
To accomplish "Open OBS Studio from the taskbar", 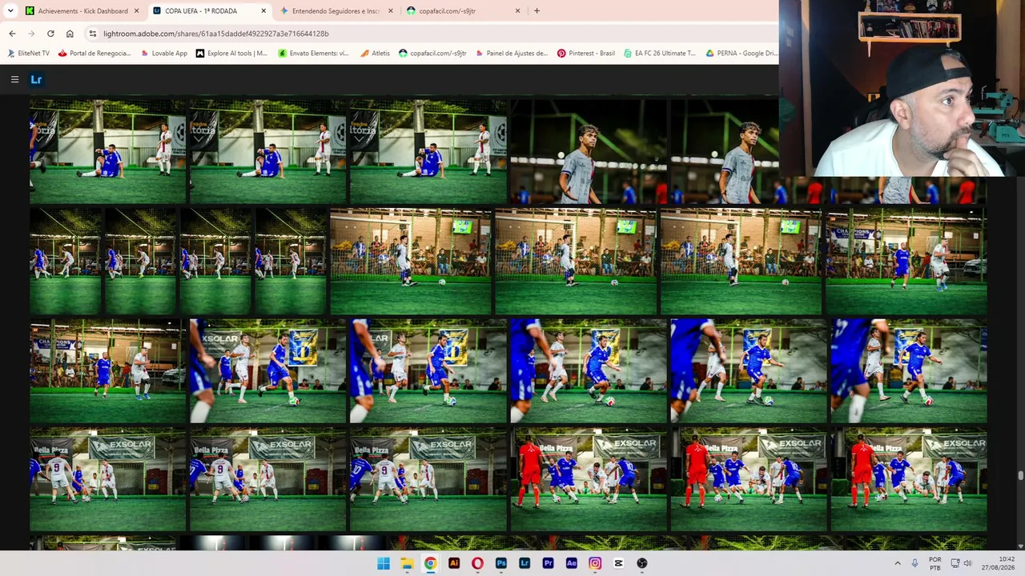I will point(641,563).
